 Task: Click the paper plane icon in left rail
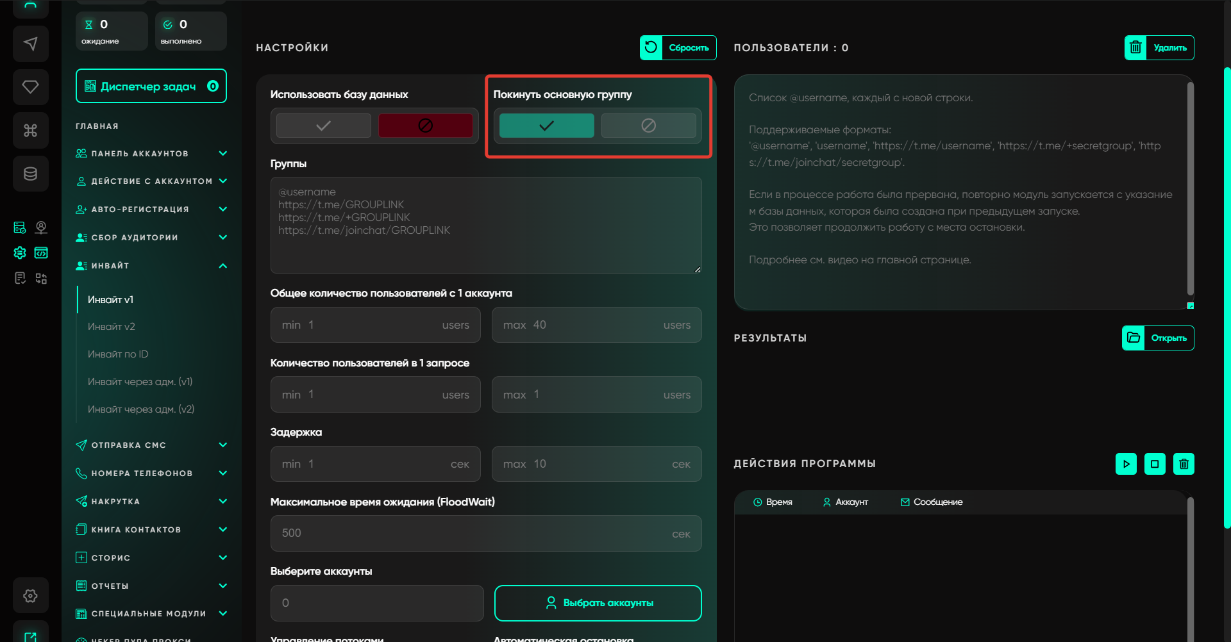[30, 44]
